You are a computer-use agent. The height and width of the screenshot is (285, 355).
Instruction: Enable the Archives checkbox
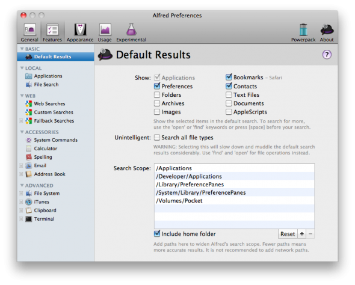[x=157, y=103]
